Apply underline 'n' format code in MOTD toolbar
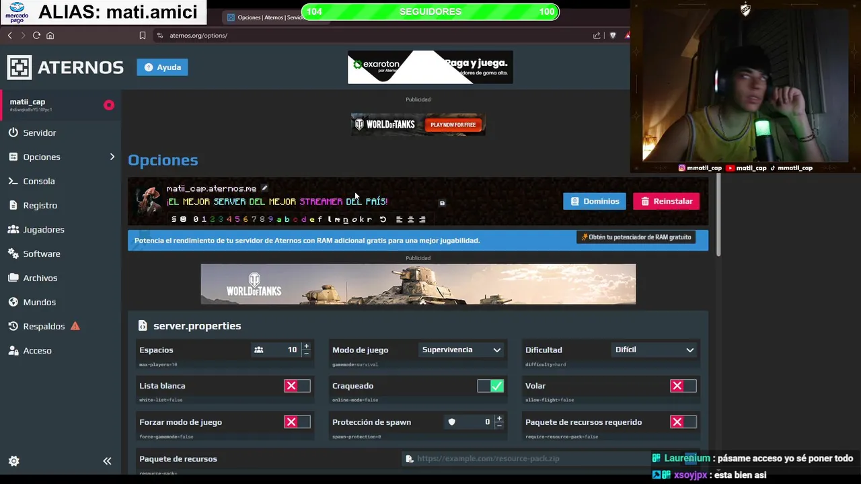This screenshot has height=484, width=861. pos(346,219)
